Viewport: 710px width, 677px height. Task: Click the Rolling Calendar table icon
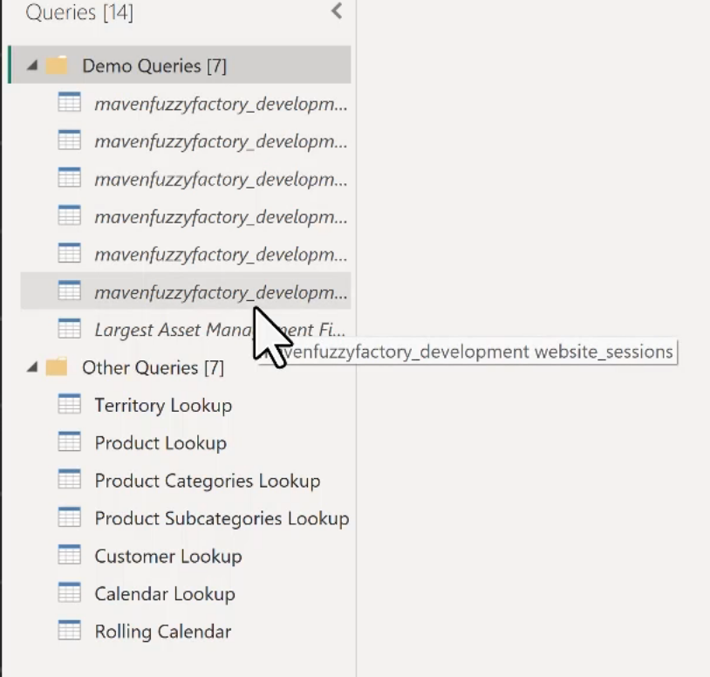[x=69, y=631]
